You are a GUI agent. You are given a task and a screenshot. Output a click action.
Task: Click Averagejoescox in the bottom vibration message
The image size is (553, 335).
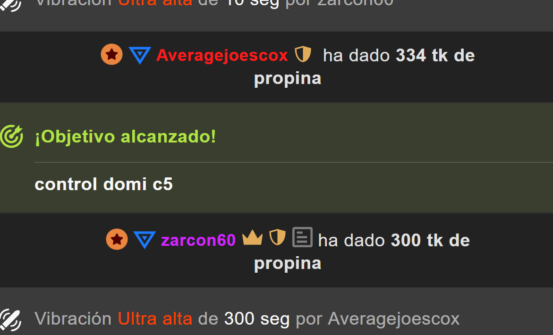point(393,319)
